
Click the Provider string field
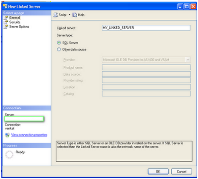click(146, 80)
